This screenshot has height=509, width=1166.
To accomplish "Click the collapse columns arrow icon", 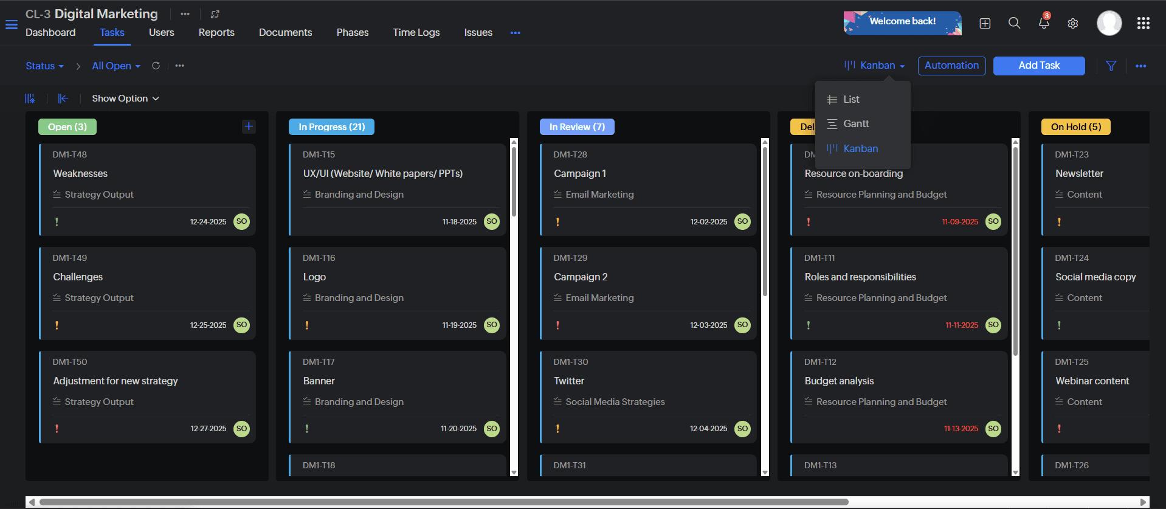I will pos(63,99).
